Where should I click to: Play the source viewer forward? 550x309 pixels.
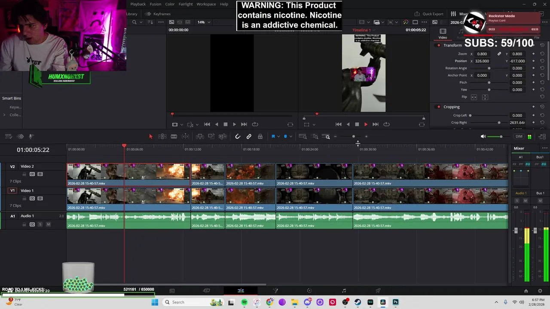coord(234,124)
